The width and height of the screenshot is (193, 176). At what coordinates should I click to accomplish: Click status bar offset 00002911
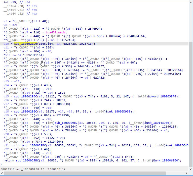pyautogui.click(x=8, y=169)
